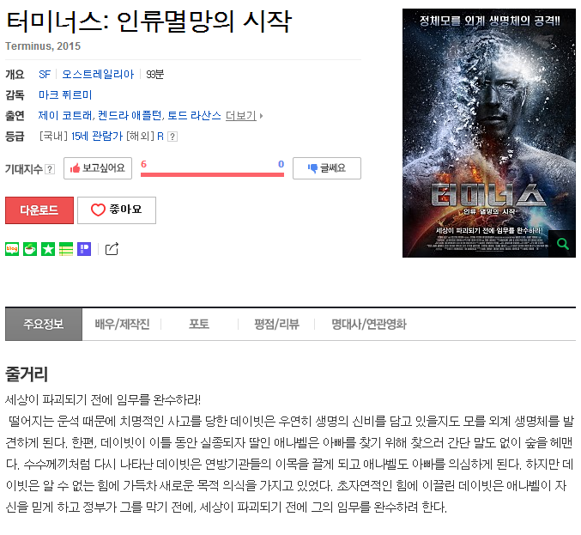Click the red 기대지수 progress bar
The width and height of the screenshot is (581, 535).
pyautogui.click(x=212, y=174)
